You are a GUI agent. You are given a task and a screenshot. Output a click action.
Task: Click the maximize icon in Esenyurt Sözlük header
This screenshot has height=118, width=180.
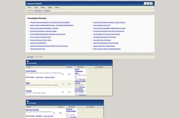(148, 3)
